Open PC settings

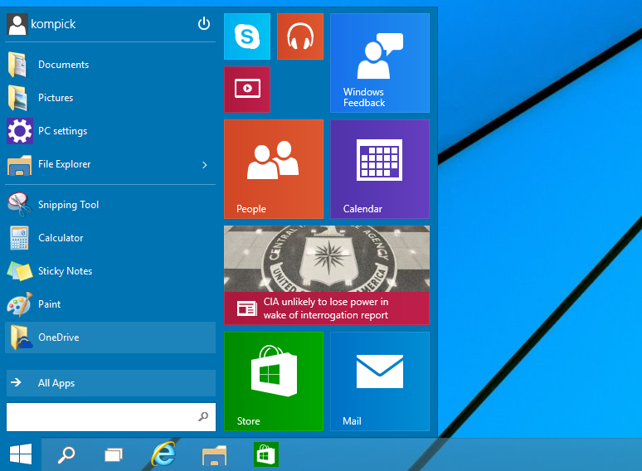point(110,131)
